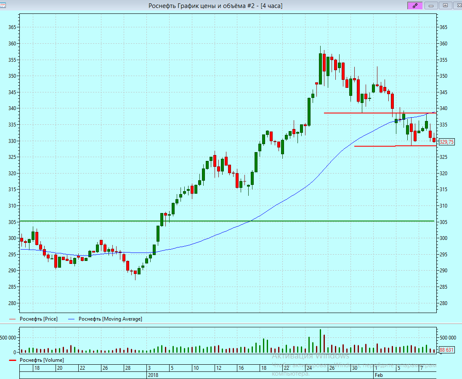
Task: Select the lower red support line near 328
Action: 395,146
